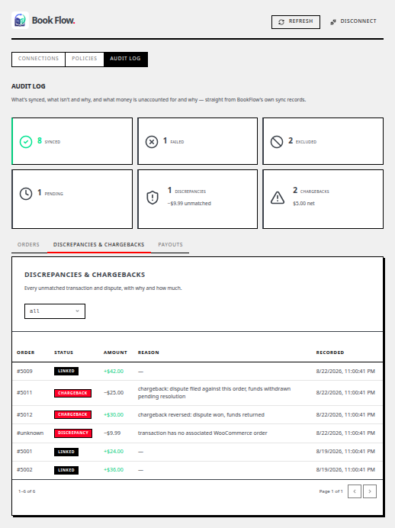Click the Chargeback badge for #5012
Image resolution: width=395 pixels, height=528 pixels.
[x=72, y=414]
